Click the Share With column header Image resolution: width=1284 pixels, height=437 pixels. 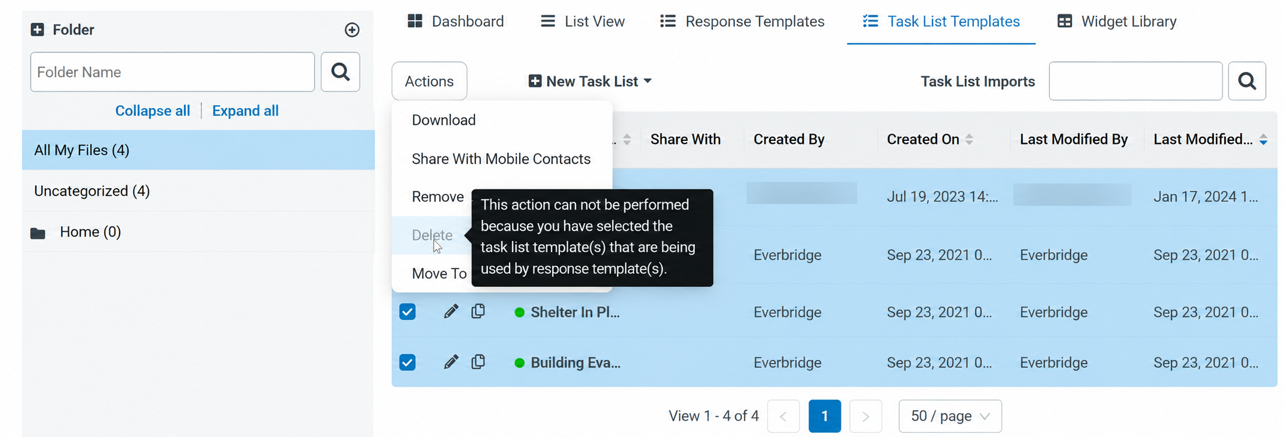[x=685, y=139]
